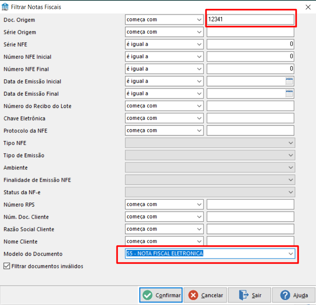Expand the Razão Social Cliente condition dropdown

pyautogui.click(x=164, y=229)
